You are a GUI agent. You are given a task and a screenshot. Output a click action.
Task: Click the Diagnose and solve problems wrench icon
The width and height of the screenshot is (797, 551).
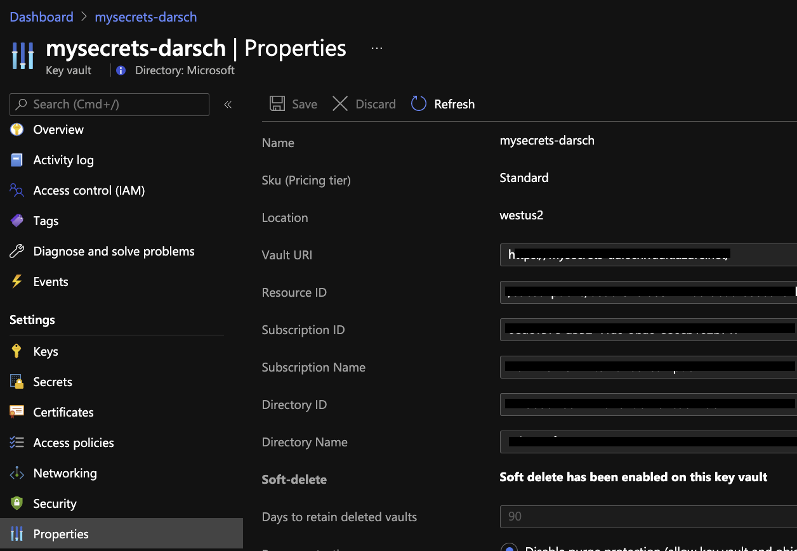coord(17,251)
